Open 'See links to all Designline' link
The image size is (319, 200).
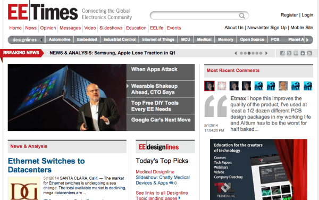162,195
